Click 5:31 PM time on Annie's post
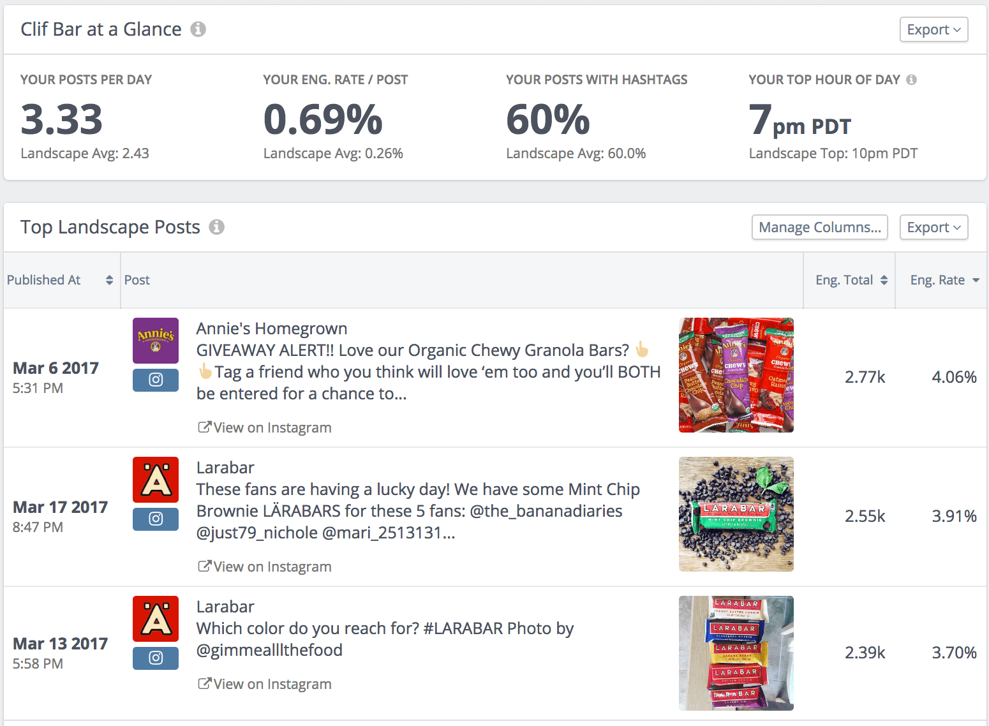 [38, 388]
